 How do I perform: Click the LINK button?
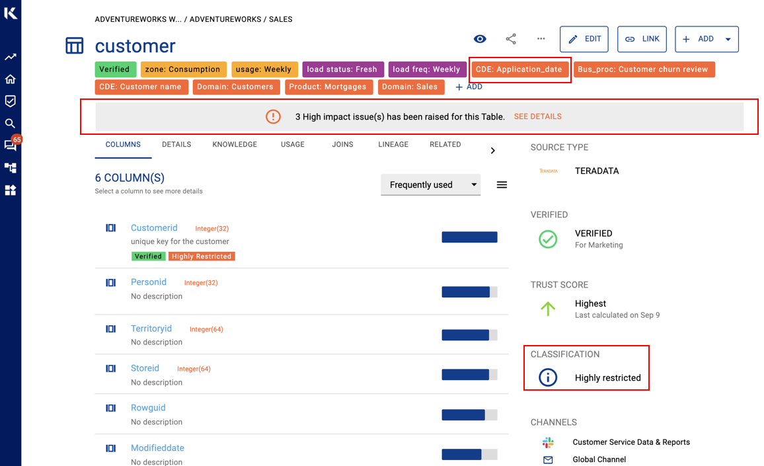pos(642,39)
